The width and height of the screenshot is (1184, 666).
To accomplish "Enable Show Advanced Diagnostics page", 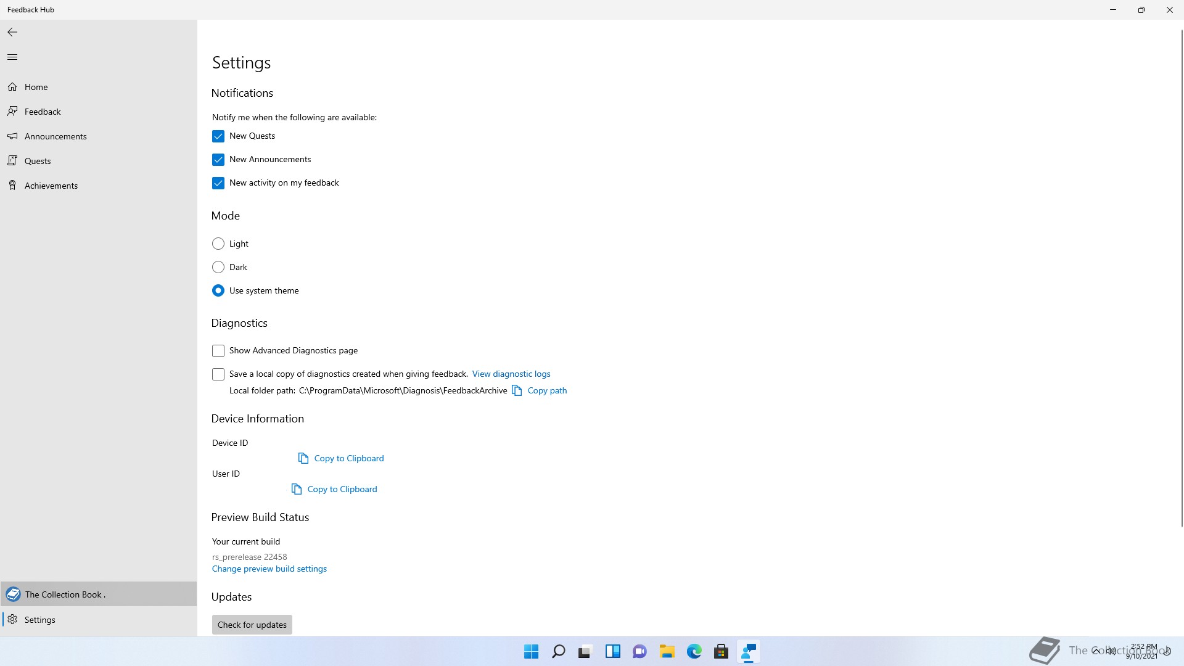I will point(218,351).
